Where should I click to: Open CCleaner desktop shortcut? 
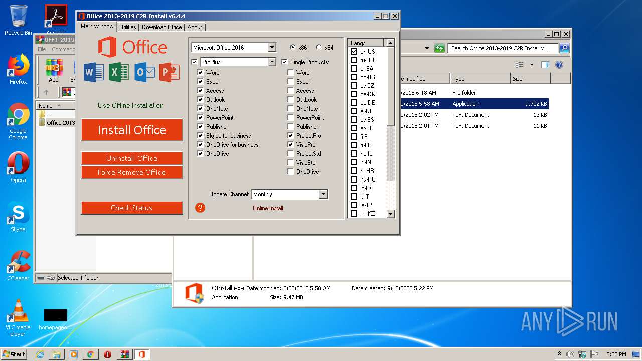(x=18, y=266)
